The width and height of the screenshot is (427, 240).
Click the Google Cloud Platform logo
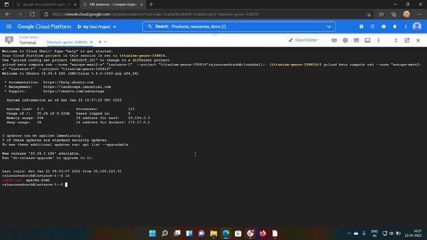tap(44, 27)
